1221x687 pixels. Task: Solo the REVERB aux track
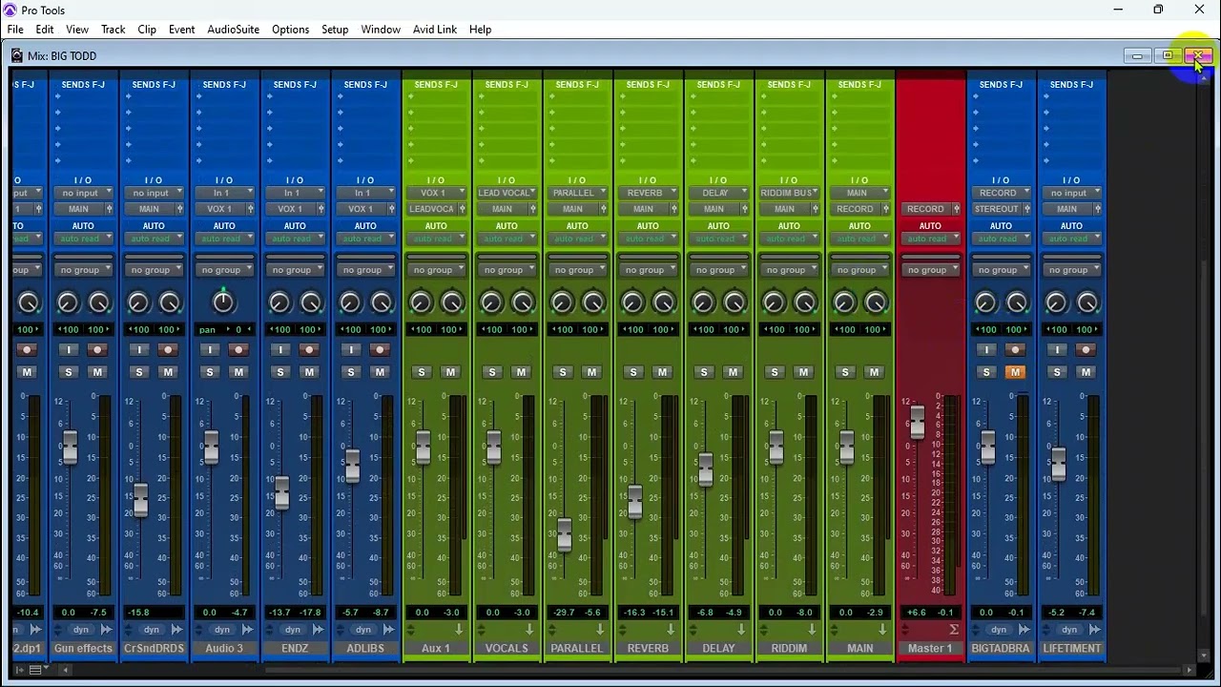[633, 372]
